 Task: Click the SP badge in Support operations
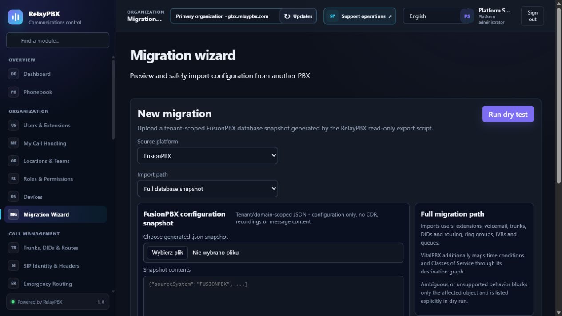[332, 16]
